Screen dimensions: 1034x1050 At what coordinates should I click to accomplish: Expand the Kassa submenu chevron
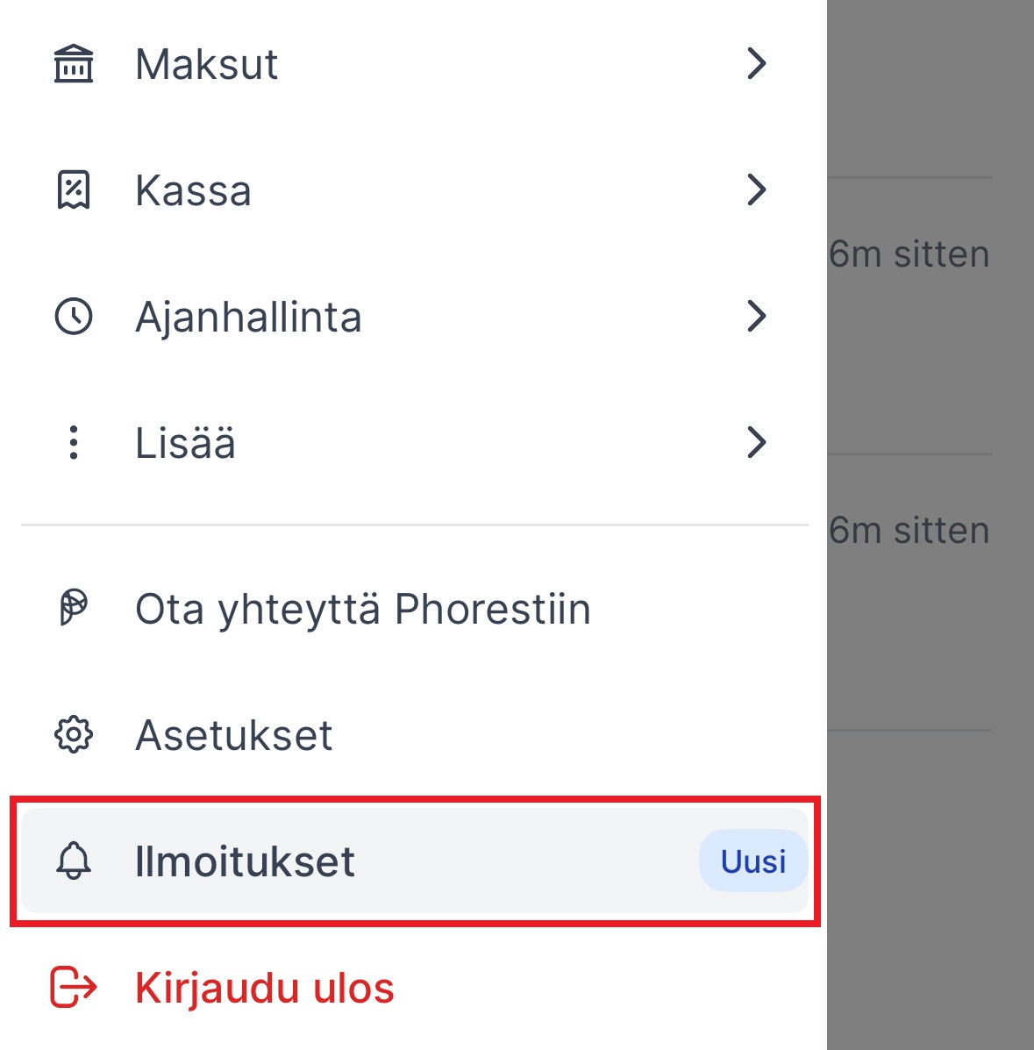[756, 190]
